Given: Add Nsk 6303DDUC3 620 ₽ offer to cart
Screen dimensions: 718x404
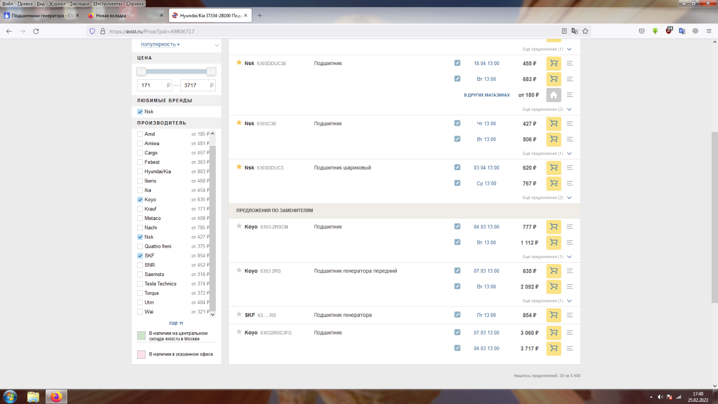Looking at the screenshot, I should click(x=554, y=167).
